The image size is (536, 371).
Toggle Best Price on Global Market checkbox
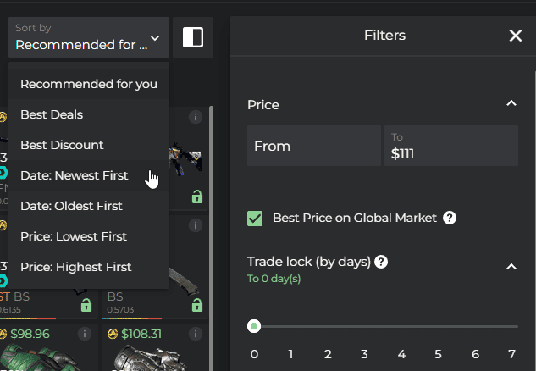pyautogui.click(x=255, y=218)
